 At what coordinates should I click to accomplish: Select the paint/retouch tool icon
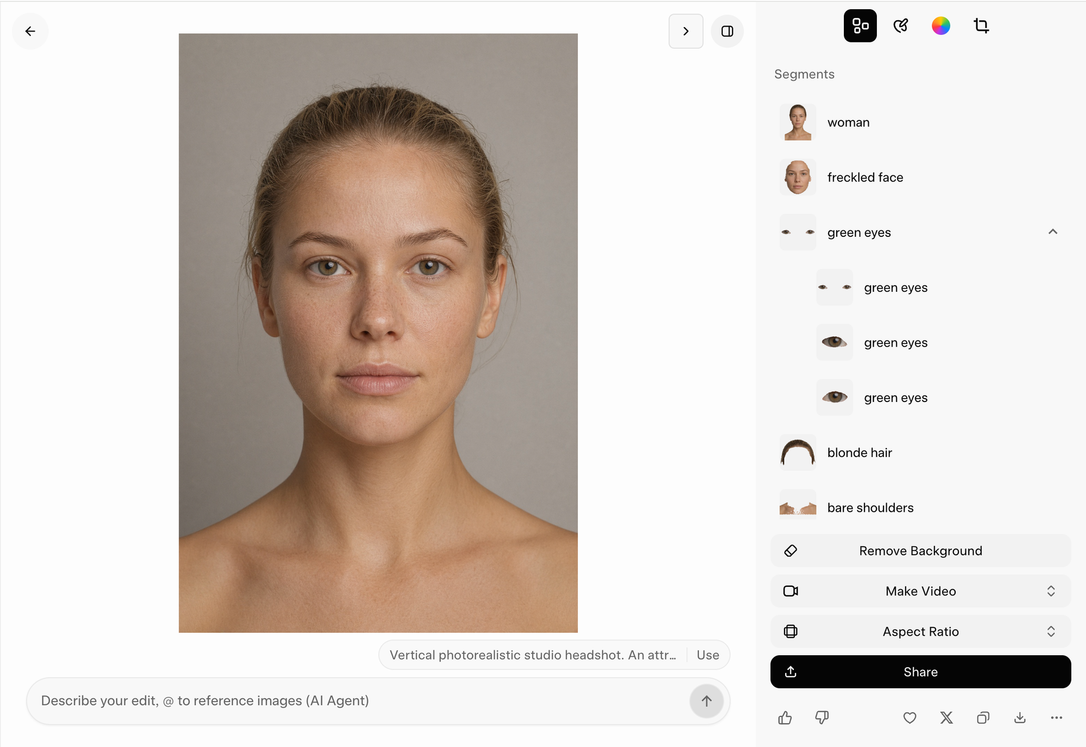[901, 26]
